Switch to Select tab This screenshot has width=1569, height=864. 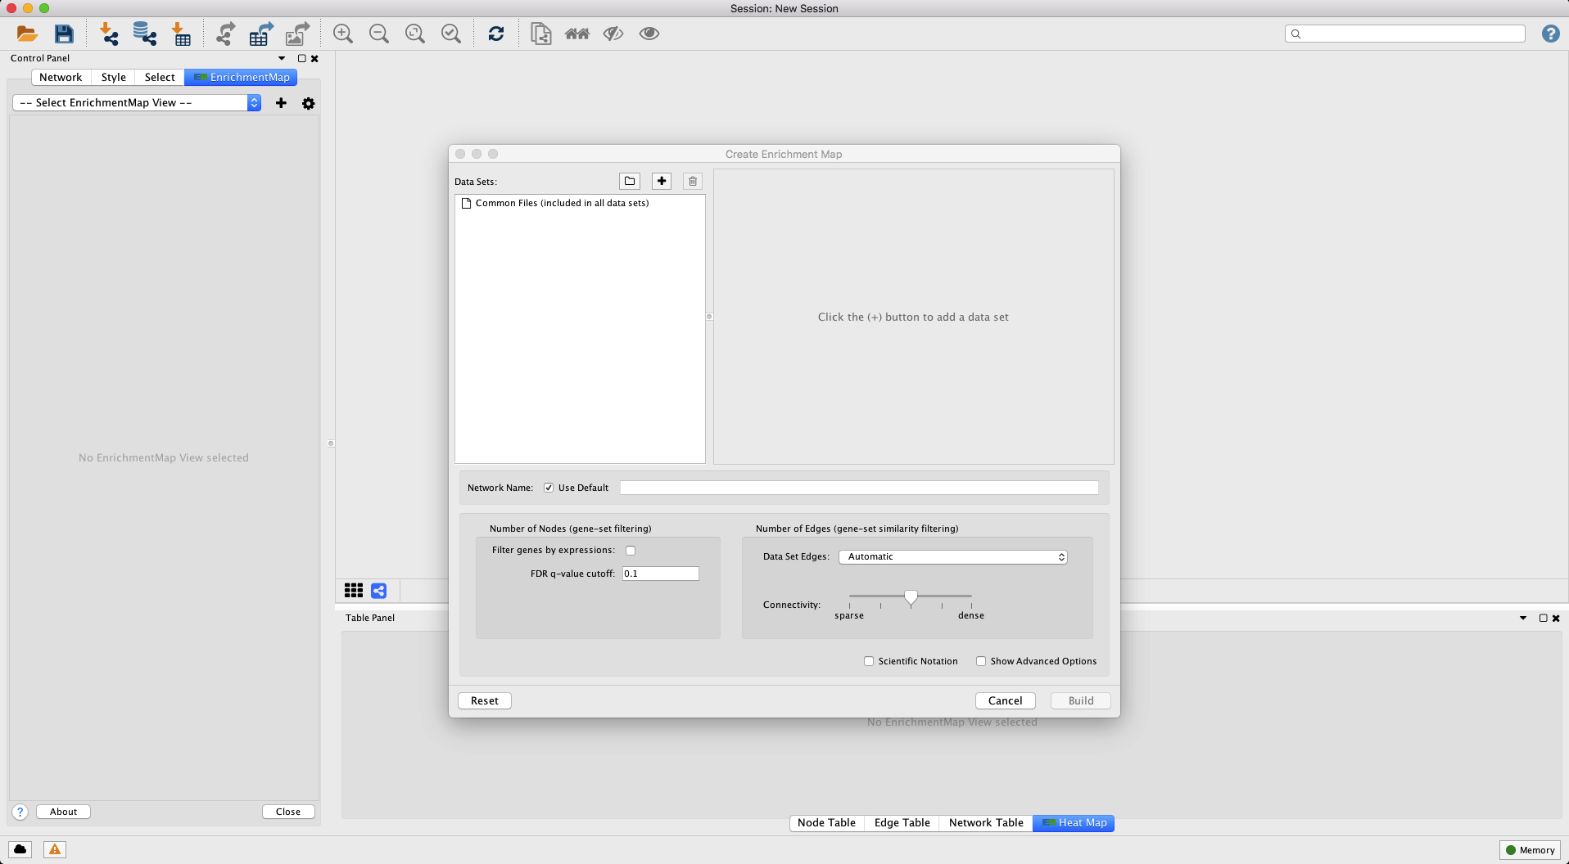tap(160, 78)
